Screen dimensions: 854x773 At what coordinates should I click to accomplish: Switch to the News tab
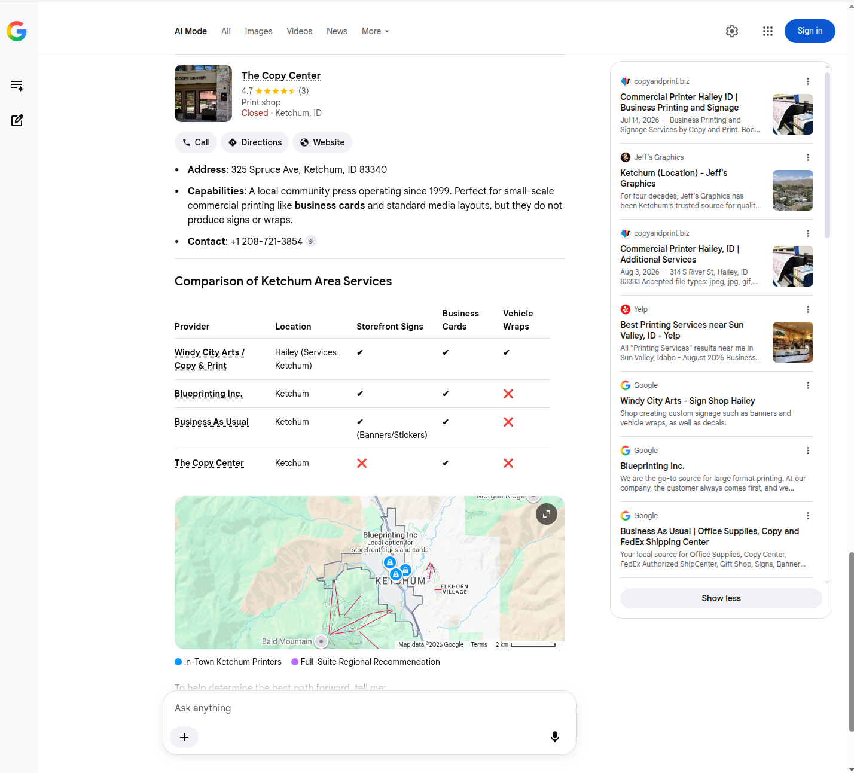click(337, 31)
